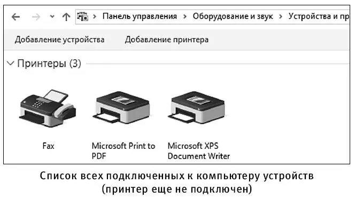Click the Back navigation arrow
This screenshot has width=355, height=199.
(x=16, y=17)
